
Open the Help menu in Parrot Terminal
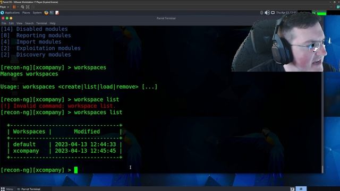pos(53,23)
